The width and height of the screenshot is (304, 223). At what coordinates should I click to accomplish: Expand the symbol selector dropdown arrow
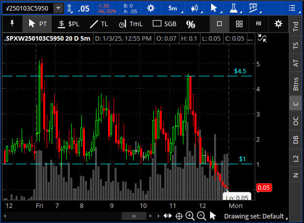coord(59,8)
